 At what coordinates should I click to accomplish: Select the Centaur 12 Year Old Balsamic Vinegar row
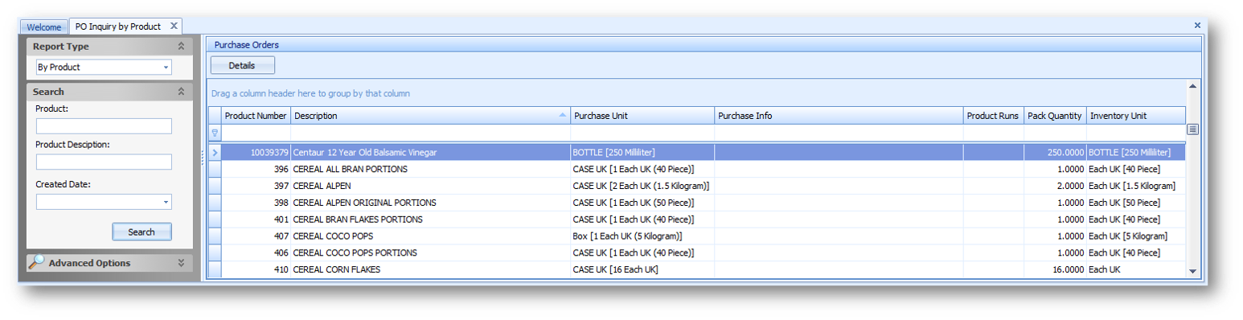pyautogui.click(x=697, y=152)
